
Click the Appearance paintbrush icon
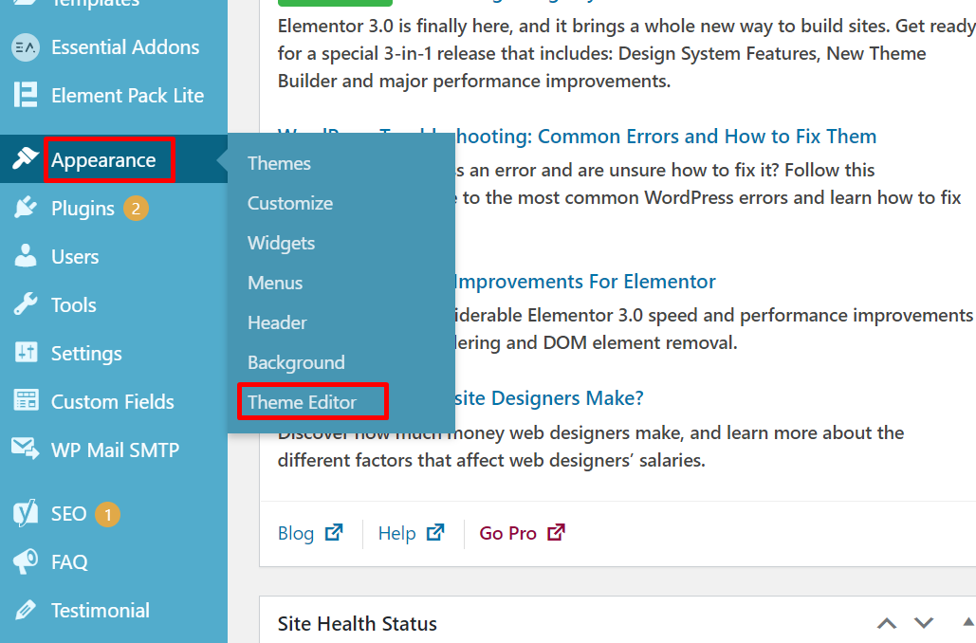(x=26, y=158)
